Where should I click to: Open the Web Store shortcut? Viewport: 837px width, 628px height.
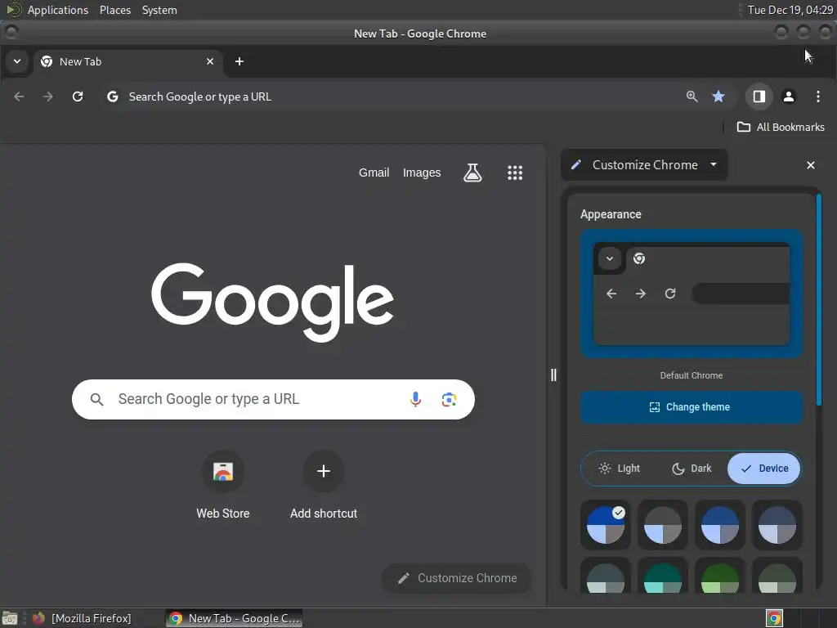pyautogui.click(x=222, y=485)
